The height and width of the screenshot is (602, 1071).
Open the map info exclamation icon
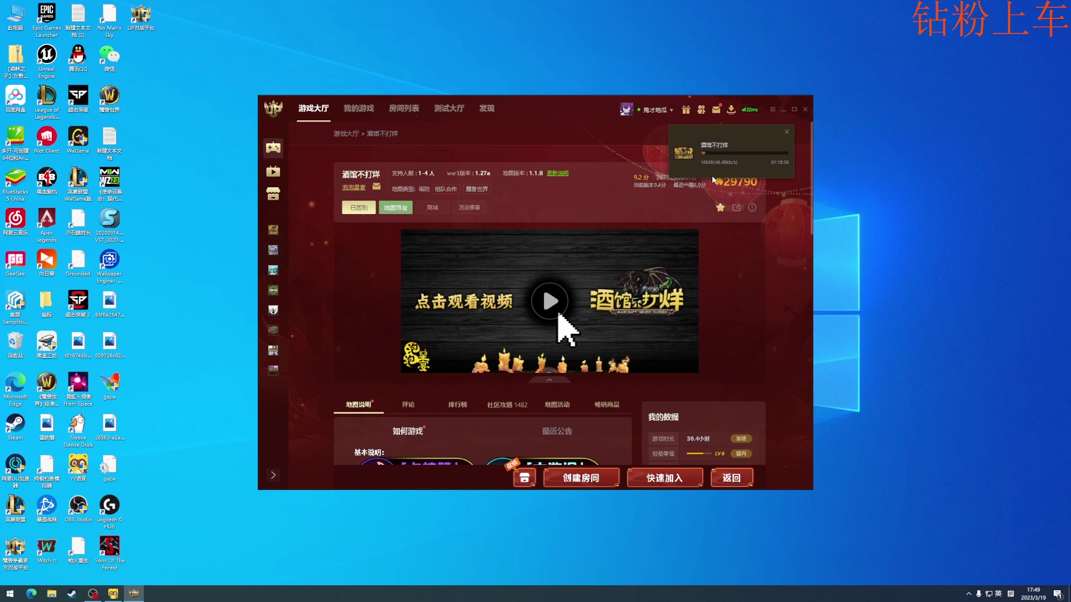752,207
